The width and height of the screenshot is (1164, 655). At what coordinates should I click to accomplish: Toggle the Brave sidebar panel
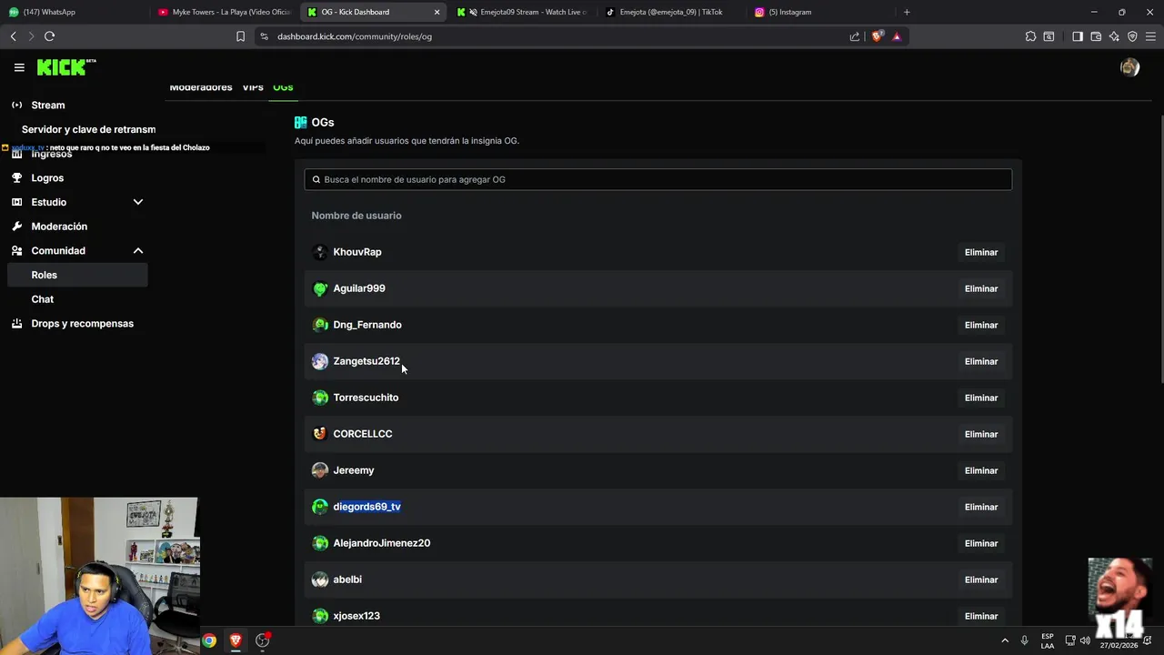point(1078,36)
